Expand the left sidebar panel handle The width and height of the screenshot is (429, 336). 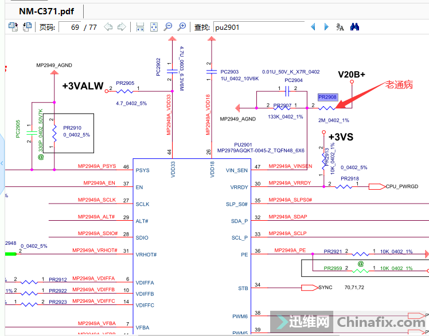point(2,164)
